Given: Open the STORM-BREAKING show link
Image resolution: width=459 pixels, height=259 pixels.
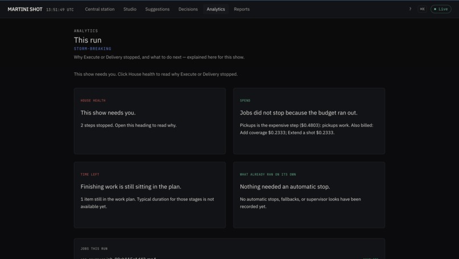Looking at the screenshot, I should click(x=92, y=48).
